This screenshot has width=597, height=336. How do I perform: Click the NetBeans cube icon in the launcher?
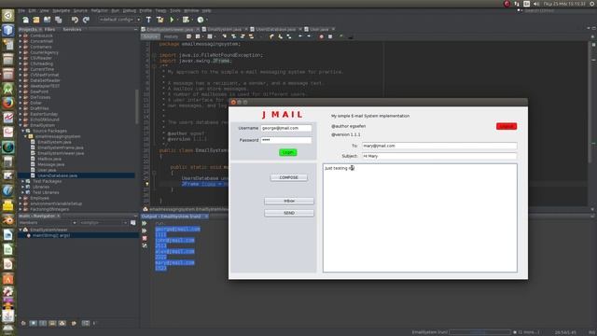click(x=8, y=30)
